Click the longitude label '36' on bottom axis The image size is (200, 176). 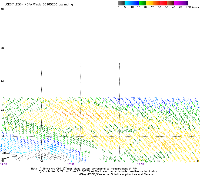(x=81, y=161)
